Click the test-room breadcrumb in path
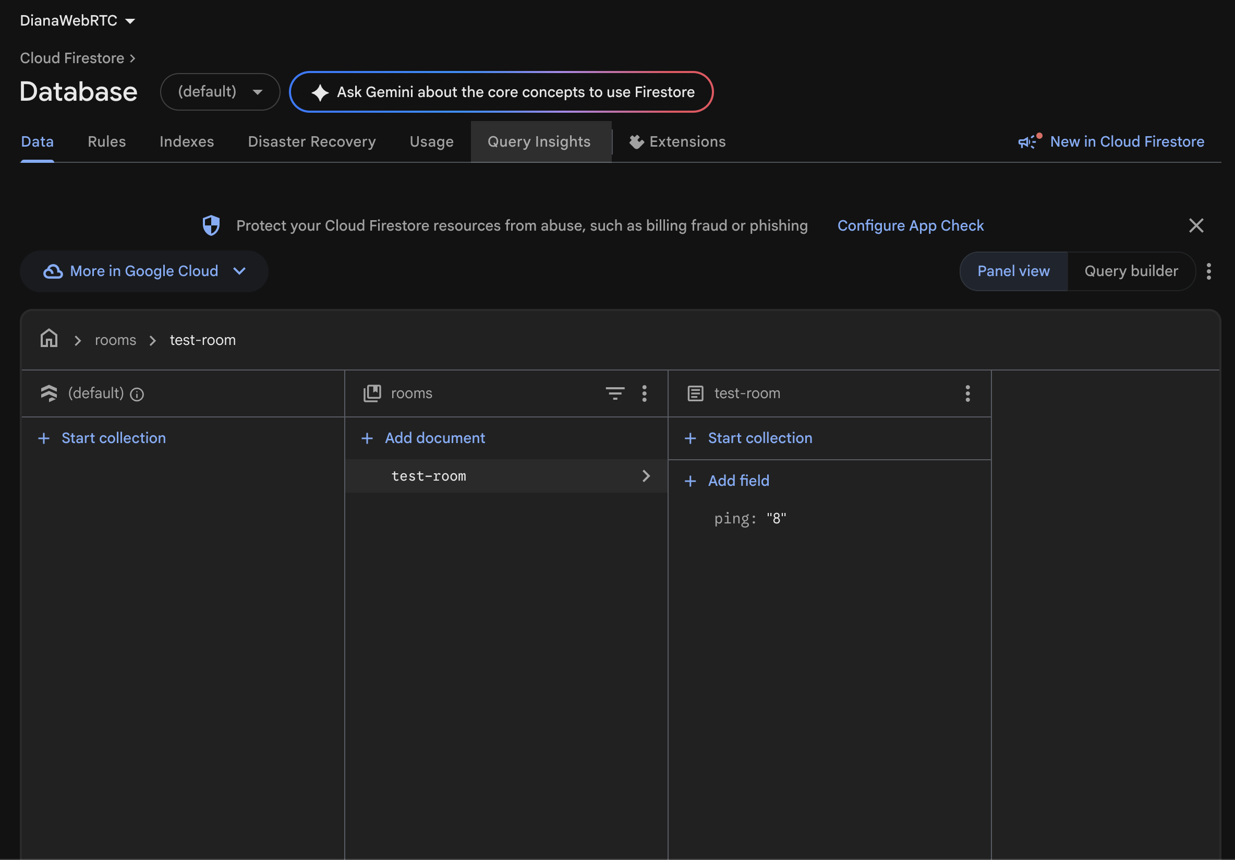 pyautogui.click(x=203, y=340)
